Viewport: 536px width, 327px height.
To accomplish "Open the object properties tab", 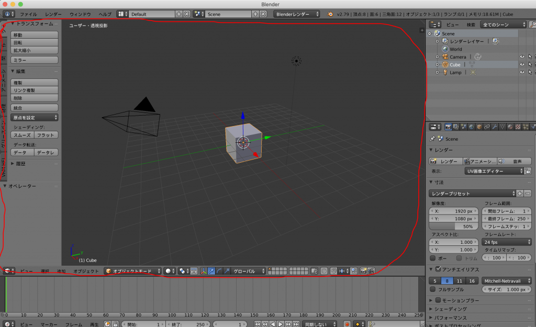I will click(x=479, y=127).
